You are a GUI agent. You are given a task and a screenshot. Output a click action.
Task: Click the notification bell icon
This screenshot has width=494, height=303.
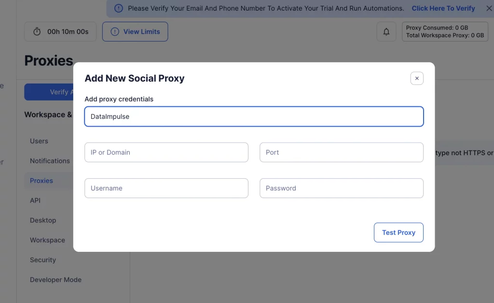[386, 32]
